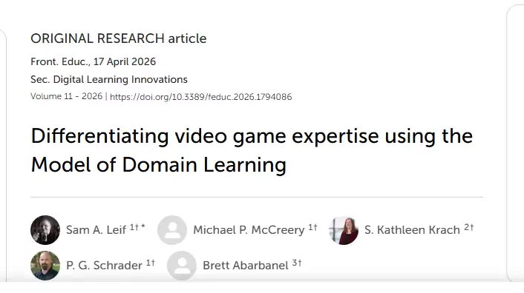Open author Brett Abarbanel's name link

click(x=245, y=266)
